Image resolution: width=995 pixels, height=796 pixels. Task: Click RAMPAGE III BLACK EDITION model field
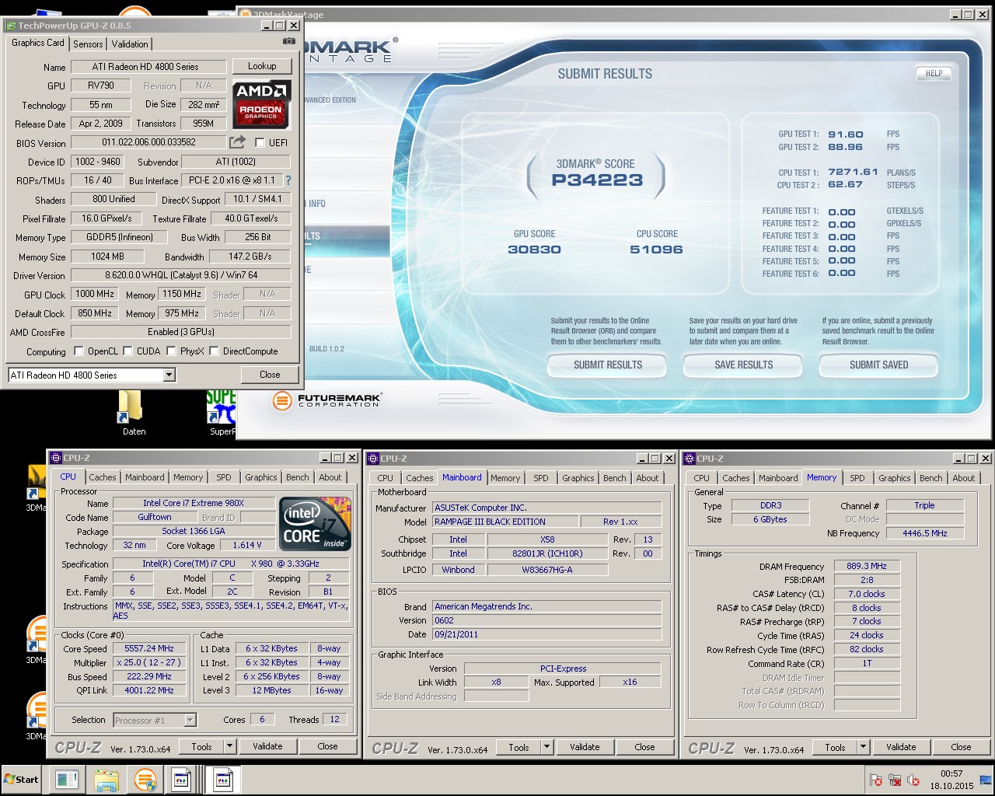click(507, 522)
